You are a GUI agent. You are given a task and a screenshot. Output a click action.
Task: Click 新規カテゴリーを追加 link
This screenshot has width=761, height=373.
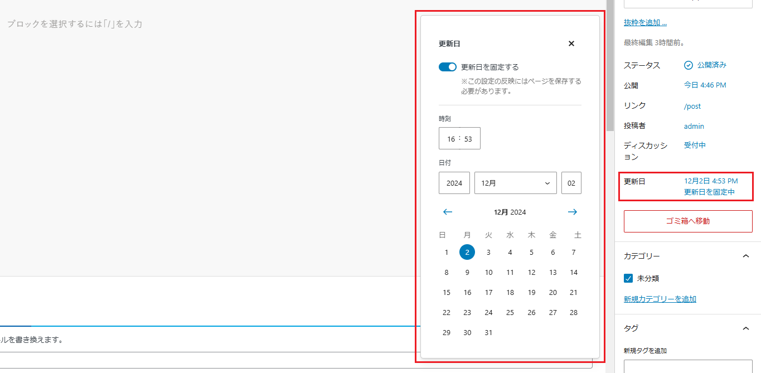pos(660,299)
